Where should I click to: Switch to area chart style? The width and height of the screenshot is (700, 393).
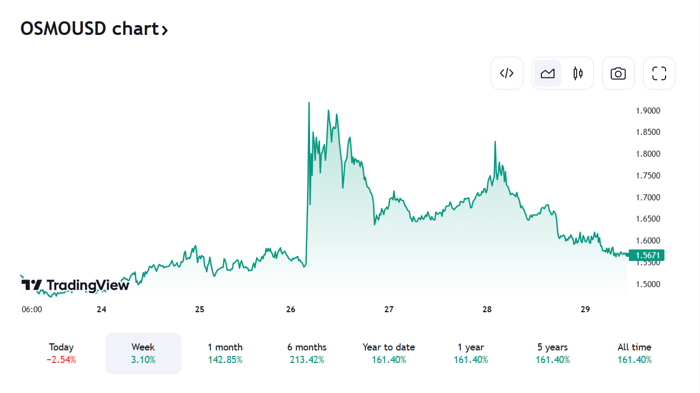[547, 73]
